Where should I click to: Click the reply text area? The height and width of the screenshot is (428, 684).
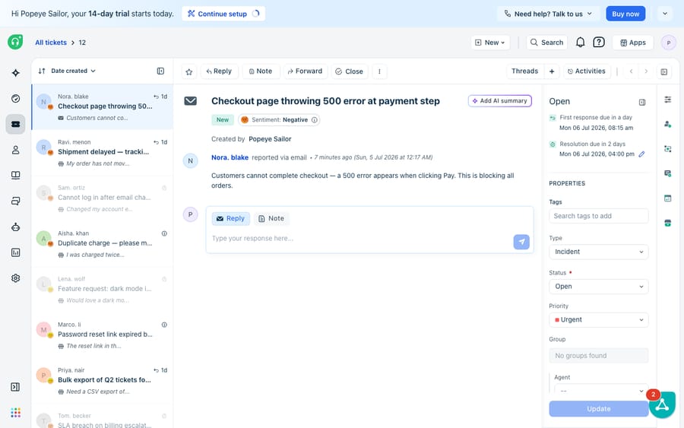pyautogui.click(x=360, y=239)
